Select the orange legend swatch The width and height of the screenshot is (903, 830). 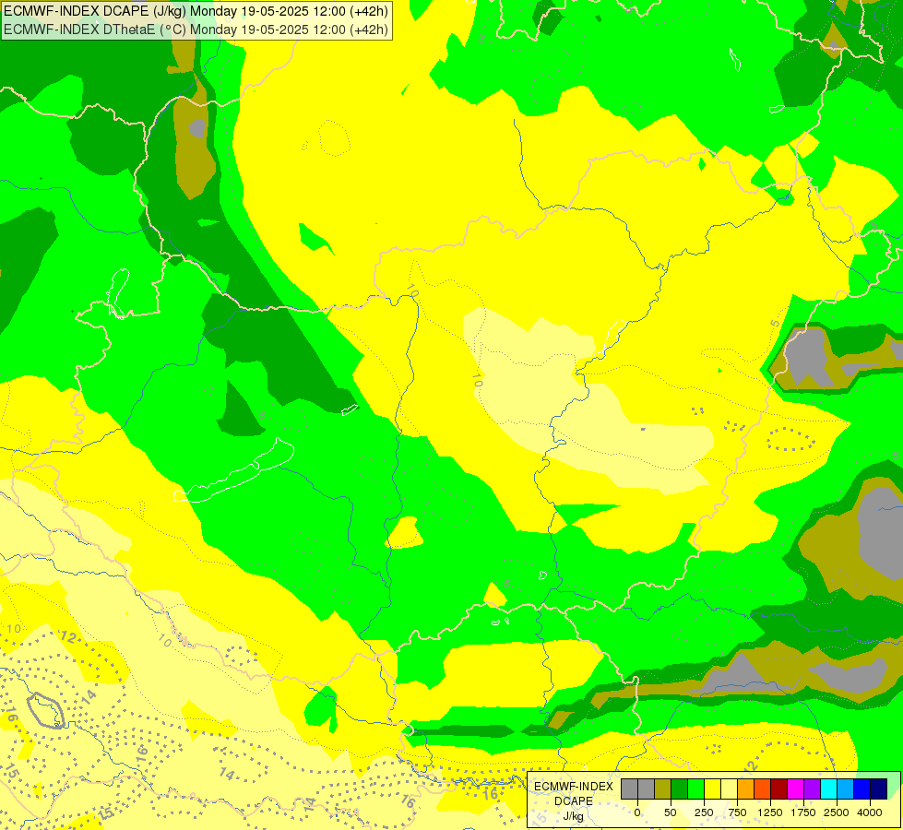(x=746, y=788)
